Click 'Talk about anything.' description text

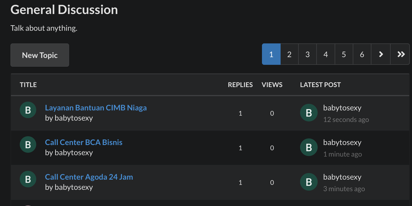click(x=44, y=28)
